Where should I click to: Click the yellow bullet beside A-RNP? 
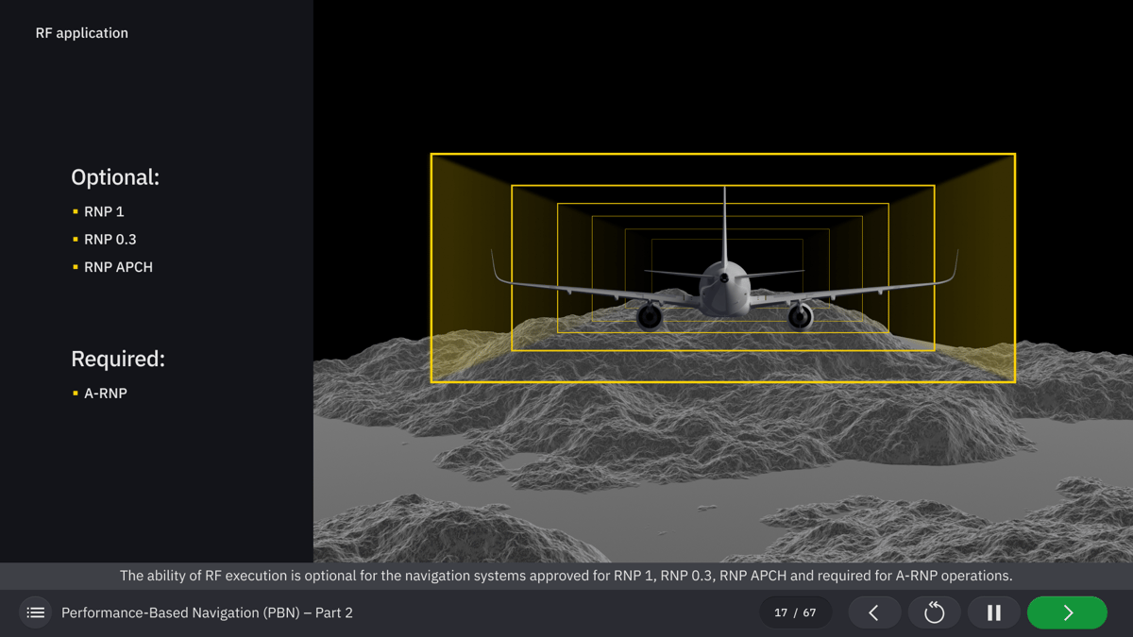tap(75, 393)
